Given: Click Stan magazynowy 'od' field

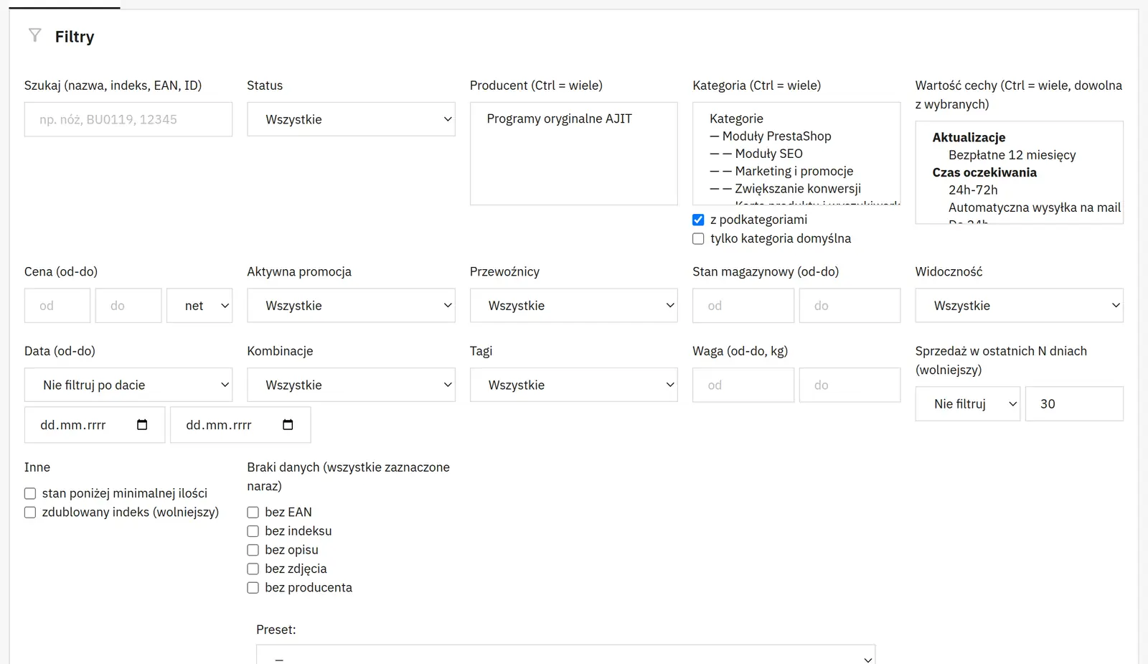Looking at the screenshot, I should (x=743, y=306).
